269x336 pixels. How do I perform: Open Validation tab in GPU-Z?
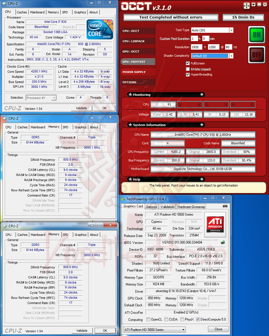point(167,207)
